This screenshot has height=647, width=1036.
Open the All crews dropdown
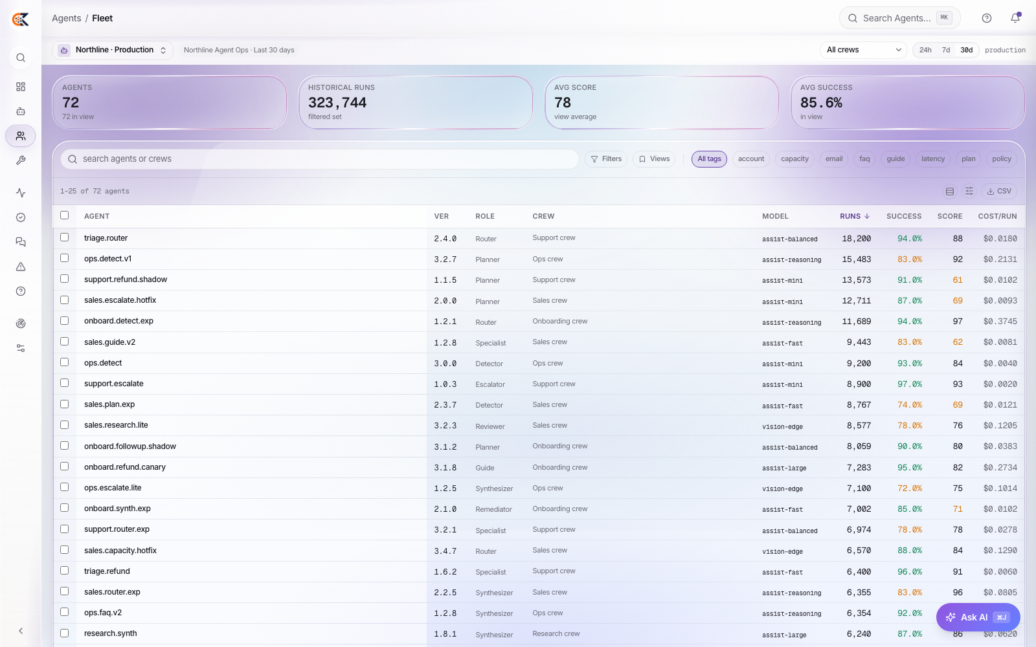[864, 50]
